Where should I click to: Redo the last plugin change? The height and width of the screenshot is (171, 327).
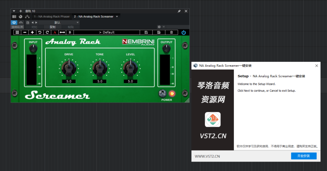47,33
